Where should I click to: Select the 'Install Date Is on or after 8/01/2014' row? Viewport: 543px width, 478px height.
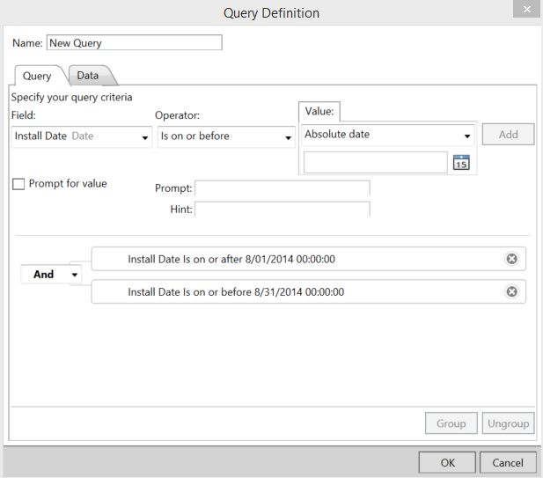[x=309, y=259]
